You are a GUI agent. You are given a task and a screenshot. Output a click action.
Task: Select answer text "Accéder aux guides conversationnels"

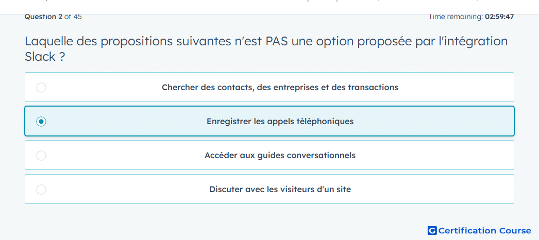click(280, 156)
